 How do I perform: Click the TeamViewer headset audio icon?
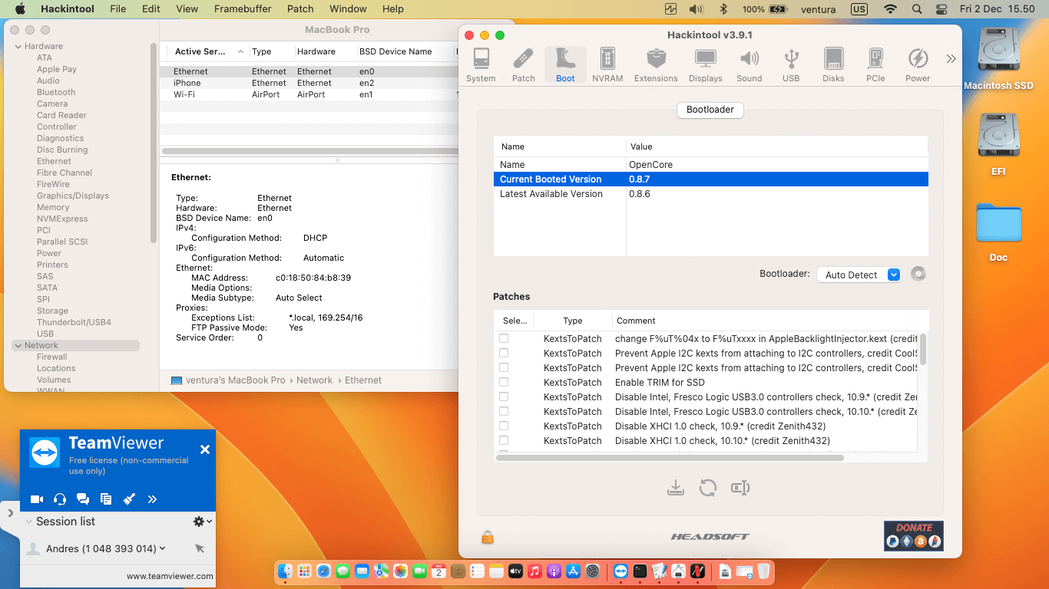60,499
